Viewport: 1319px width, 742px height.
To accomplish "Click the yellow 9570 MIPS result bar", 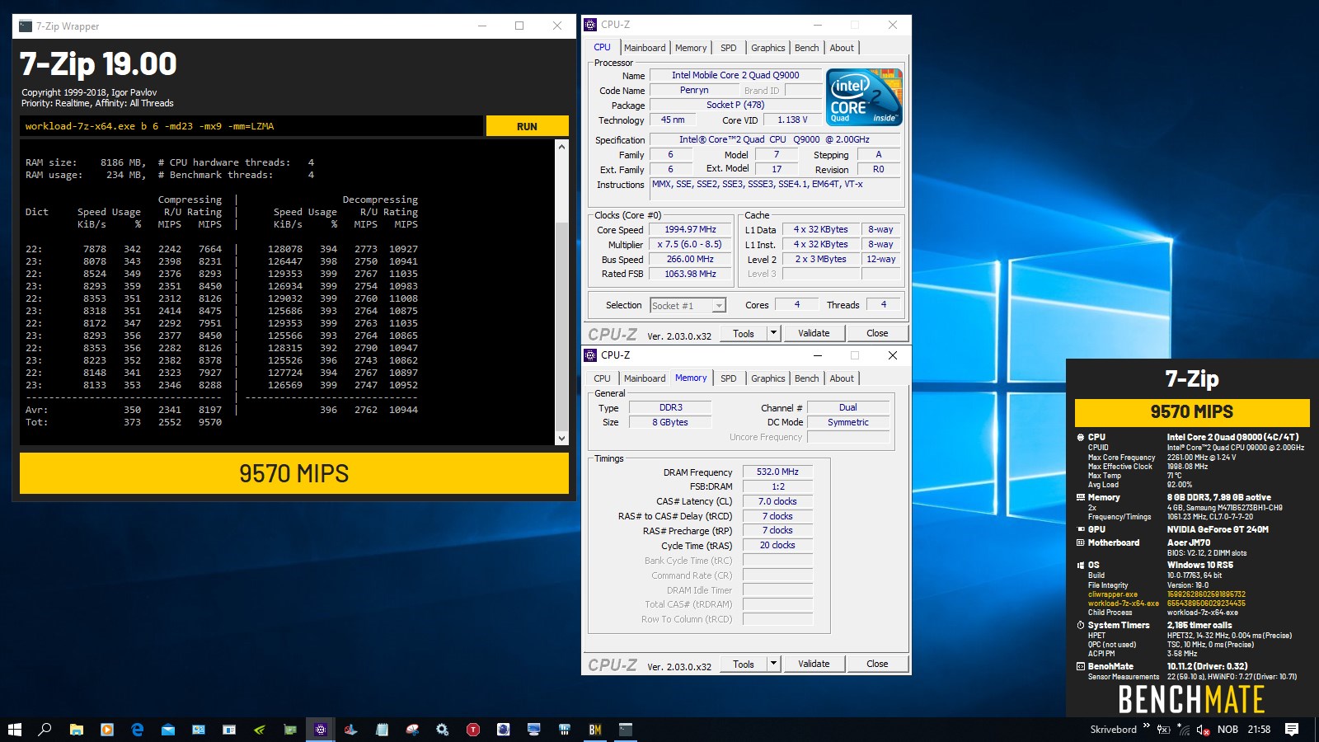I will [294, 473].
